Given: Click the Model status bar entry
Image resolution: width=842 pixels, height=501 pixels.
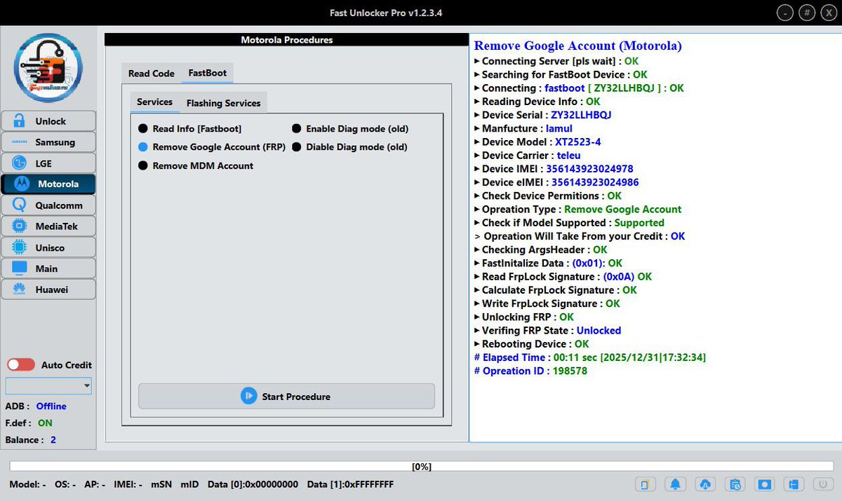Looking at the screenshot, I should (27, 484).
